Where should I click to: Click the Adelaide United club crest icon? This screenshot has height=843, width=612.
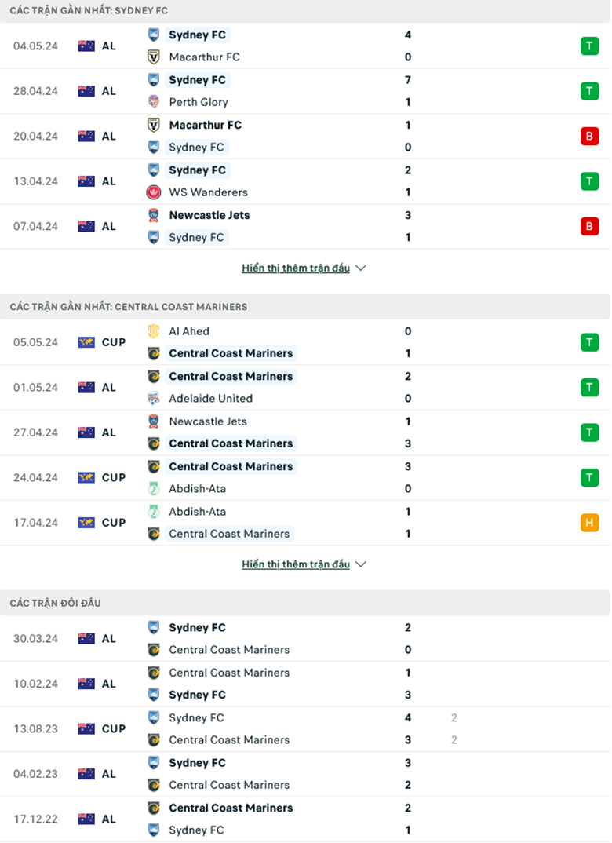click(x=154, y=399)
